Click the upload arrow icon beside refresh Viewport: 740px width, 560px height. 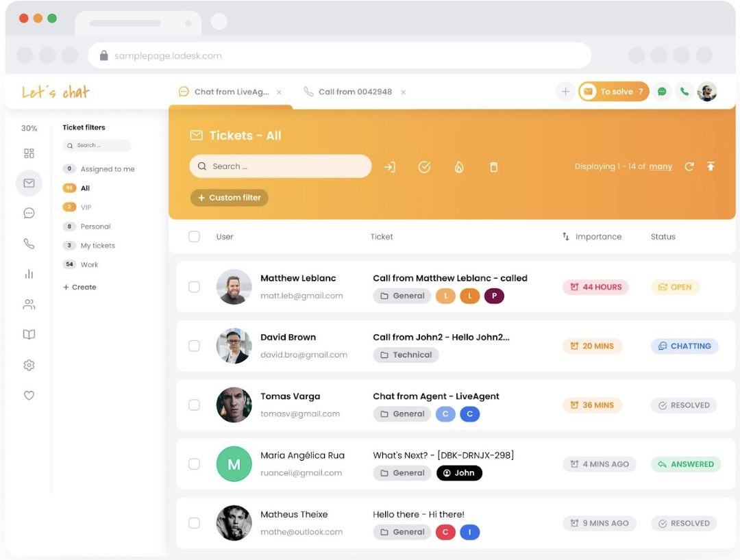tap(711, 166)
